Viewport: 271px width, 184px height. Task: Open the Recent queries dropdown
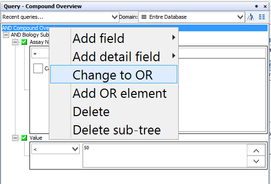coord(60,17)
